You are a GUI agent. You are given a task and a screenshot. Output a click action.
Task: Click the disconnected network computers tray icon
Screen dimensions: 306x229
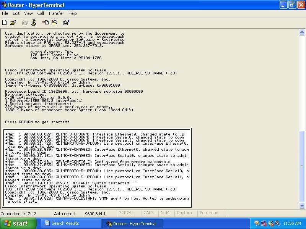coord(264,223)
